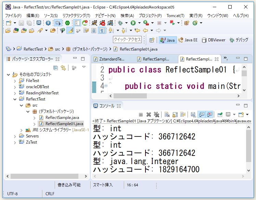This screenshot has height=200, width=256.
Task: Toggle the Scroll Lock console icon
Action: coord(175,115)
